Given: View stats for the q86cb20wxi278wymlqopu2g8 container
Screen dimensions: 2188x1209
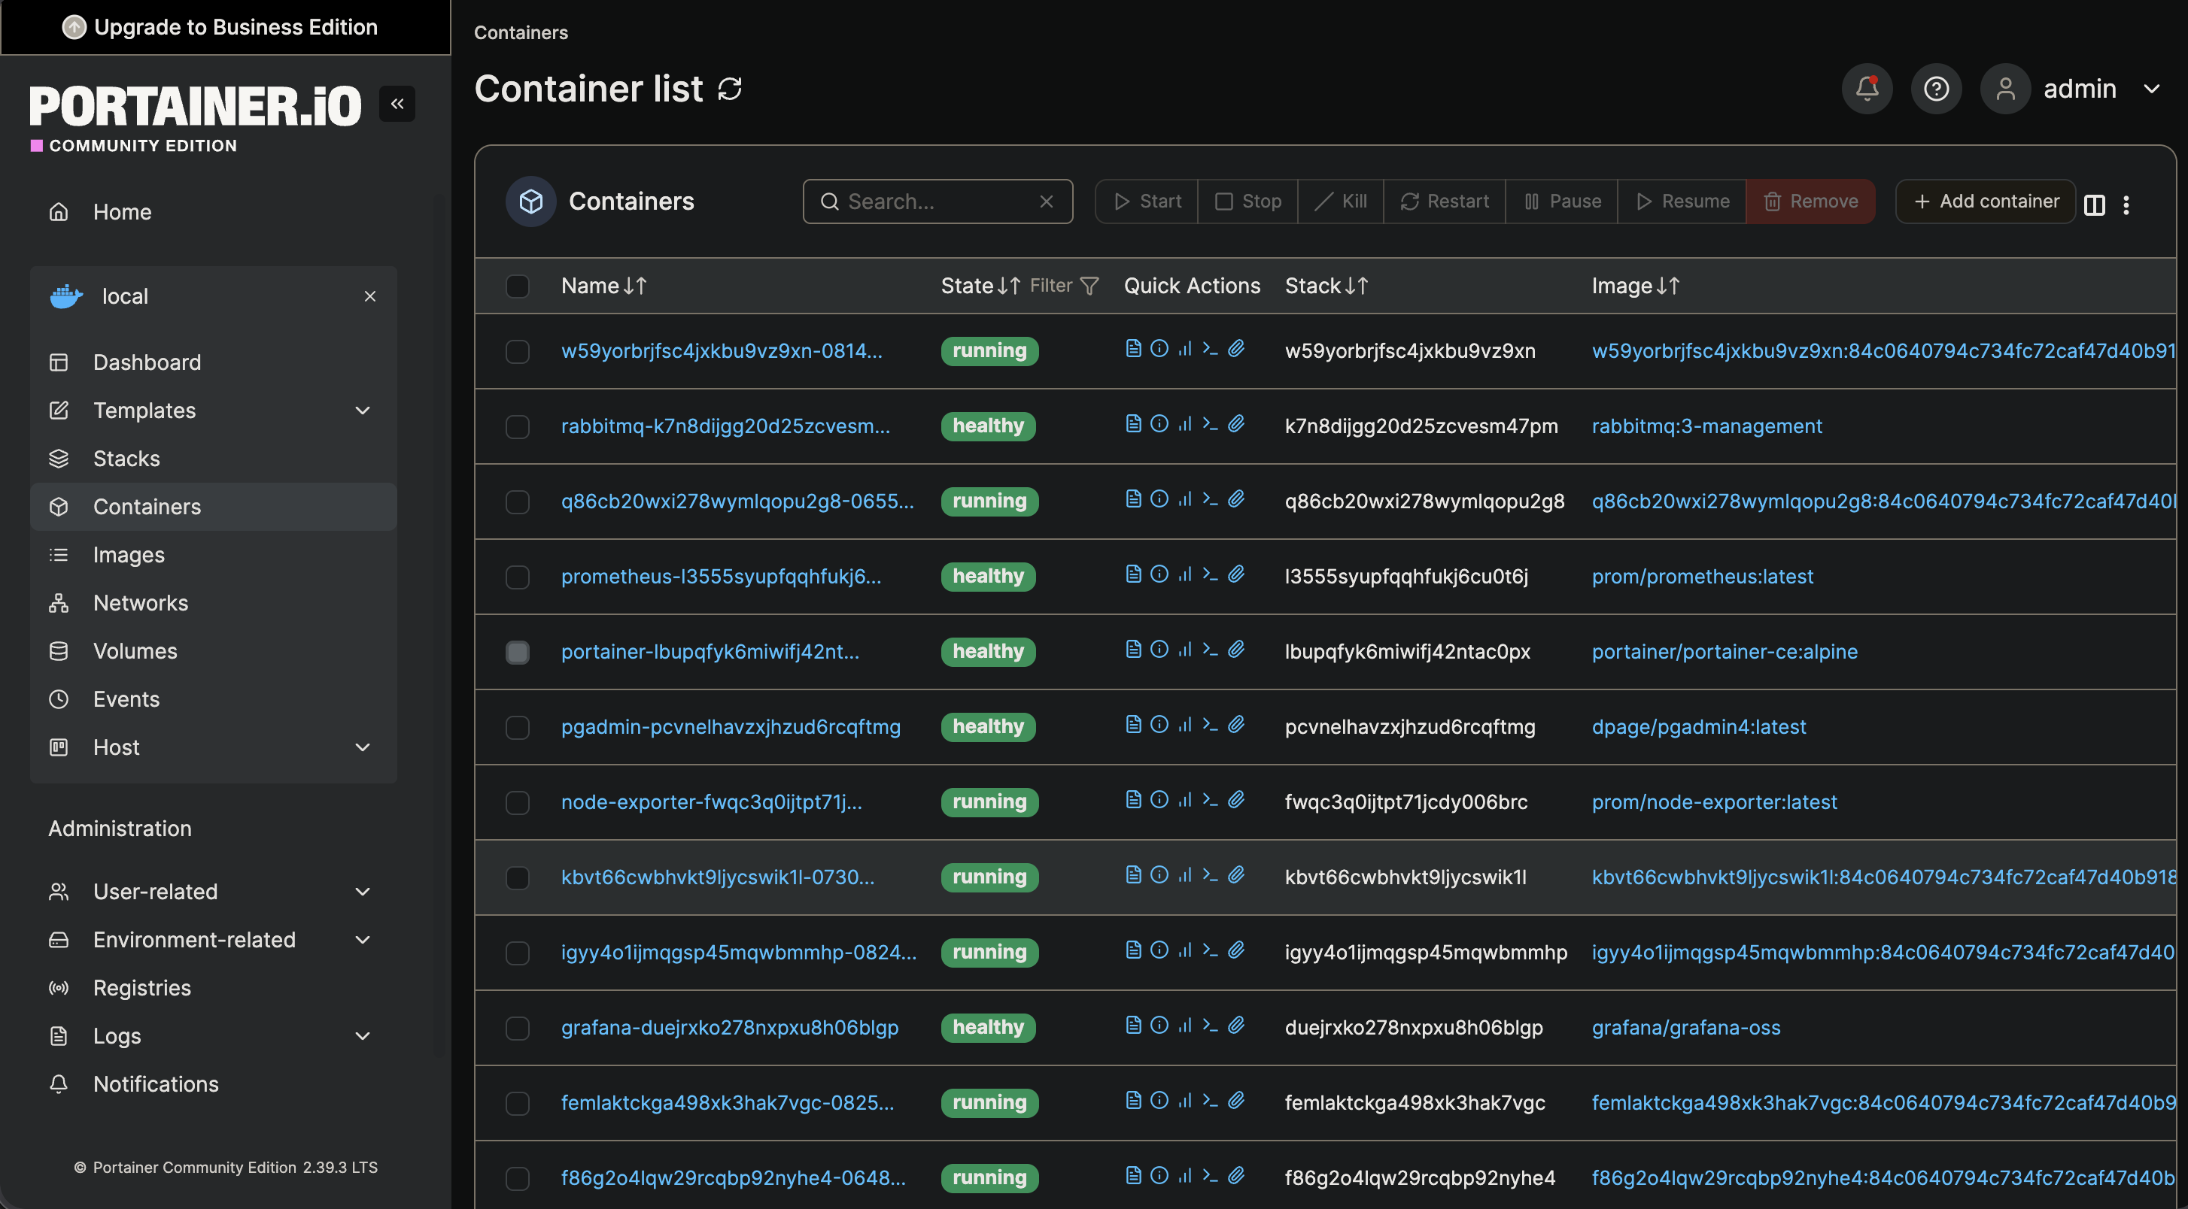Looking at the screenshot, I should [x=1184, y=498].
